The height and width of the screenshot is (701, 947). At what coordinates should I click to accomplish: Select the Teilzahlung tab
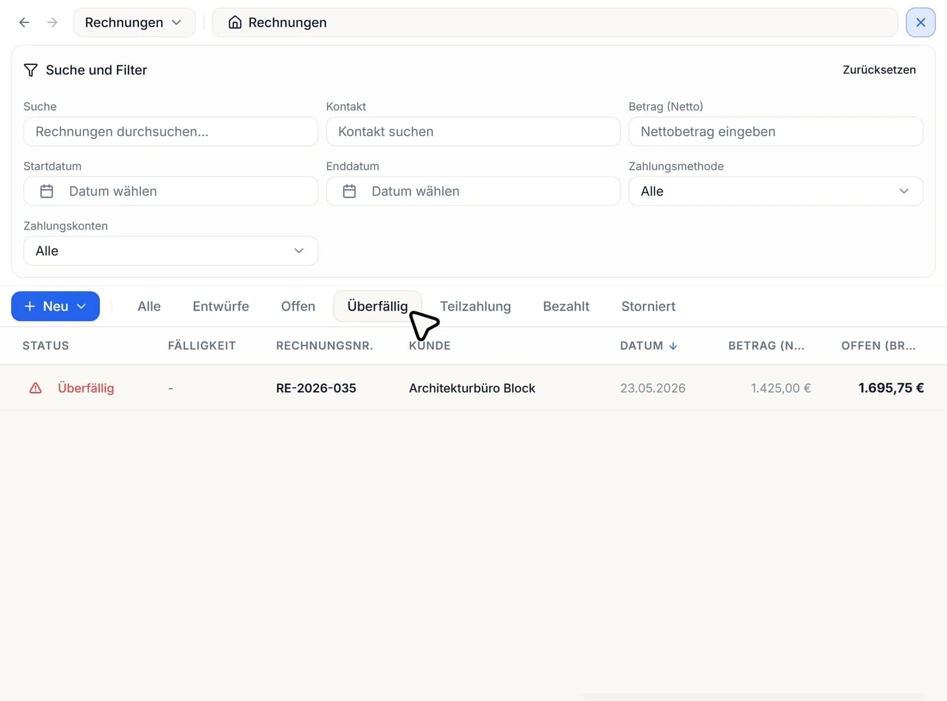[x=475, y=306]
